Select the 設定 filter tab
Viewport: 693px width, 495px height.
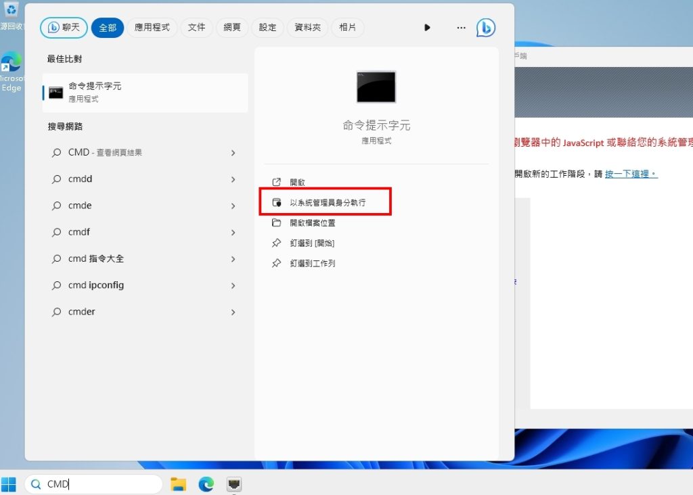coord(267,27)
